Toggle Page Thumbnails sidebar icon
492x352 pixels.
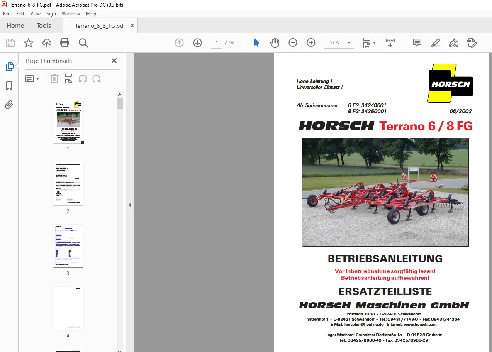point(10,66)
